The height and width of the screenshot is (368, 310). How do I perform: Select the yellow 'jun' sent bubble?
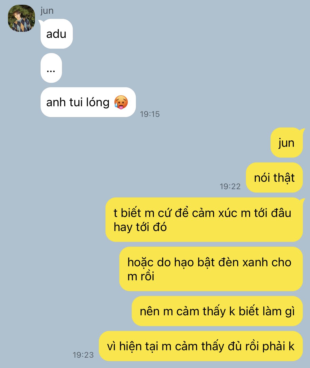pos(286,143)
